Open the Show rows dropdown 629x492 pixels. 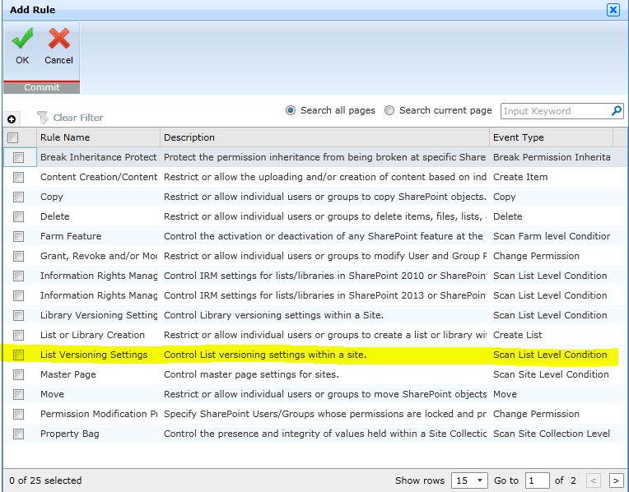click(x=469, y=480)
